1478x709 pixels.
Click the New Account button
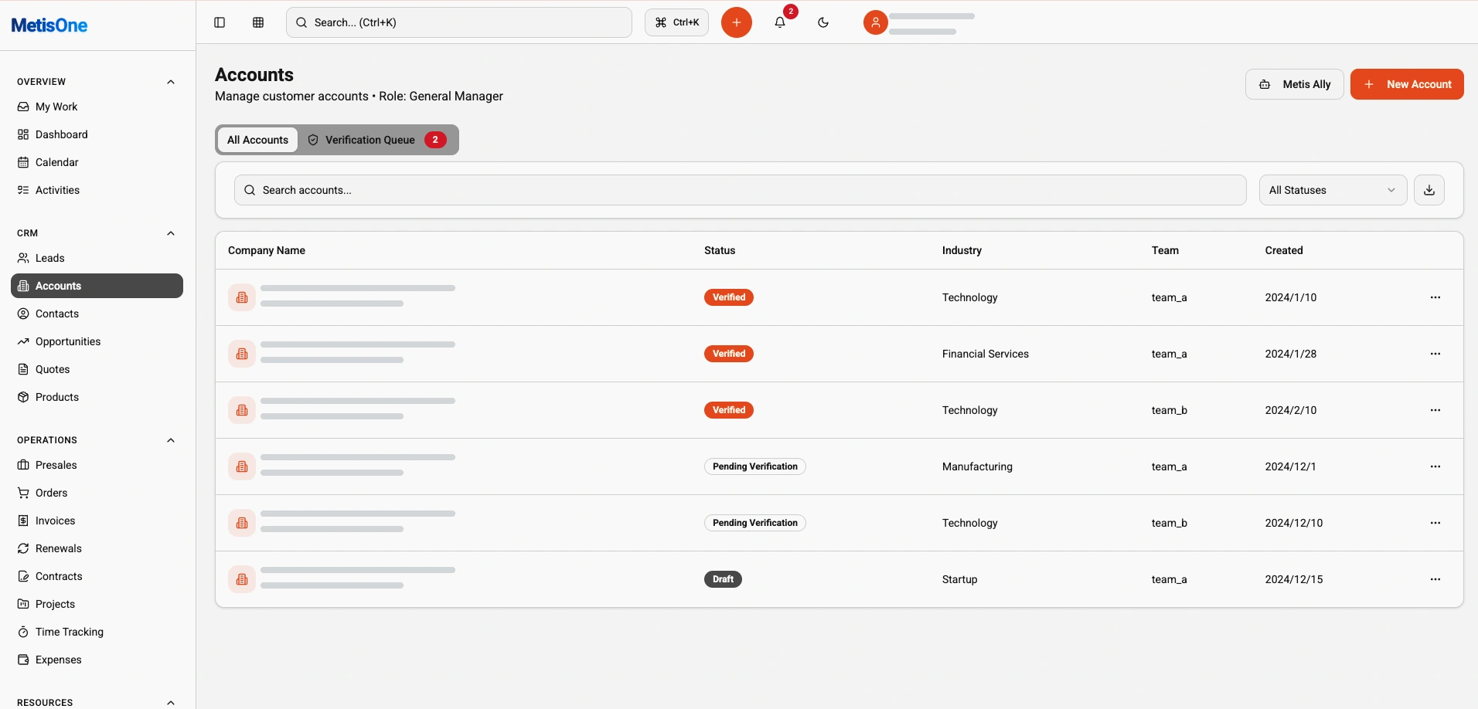point(1407,84)
